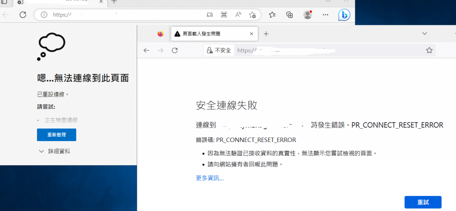The height and width of the screenshot is (211, 456).
Task: Open Collections in Edge toolbar
Action: click(289, 15)
